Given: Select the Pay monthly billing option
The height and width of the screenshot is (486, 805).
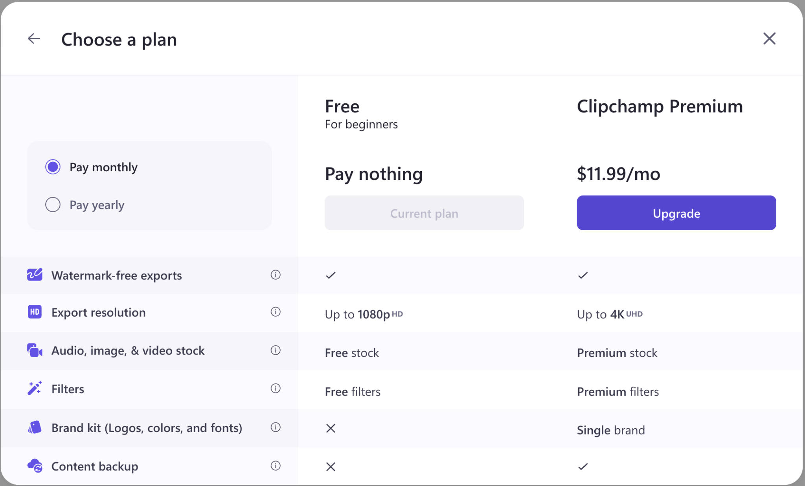Looking at the screenshot, I should pyautogui.click(x=53, y=167).
